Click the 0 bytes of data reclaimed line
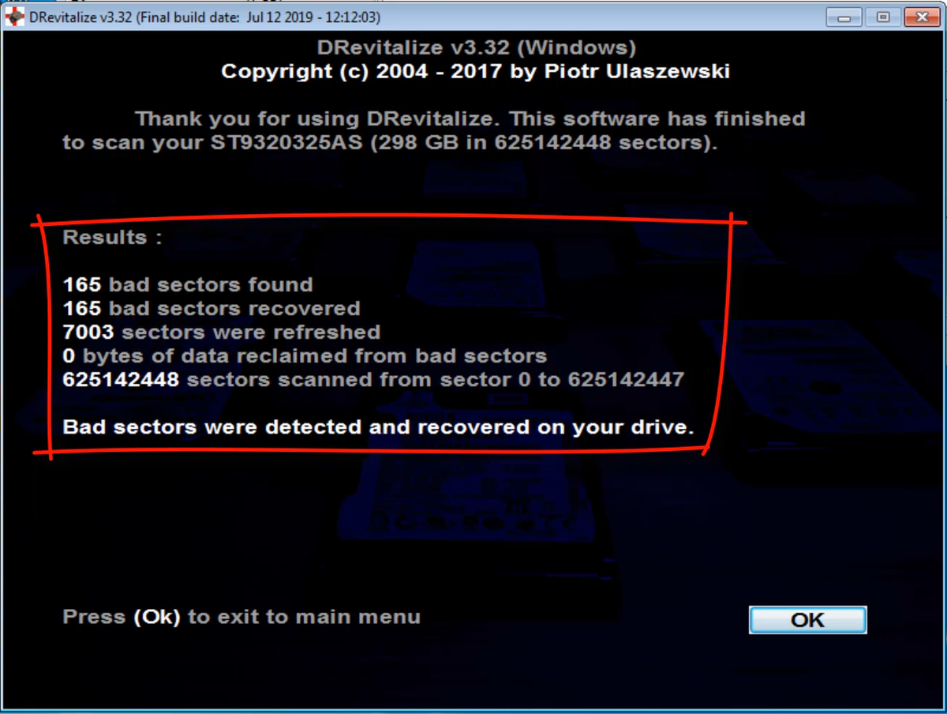947x714 pixels. point(305,355)
